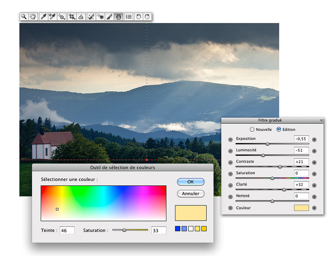333x256 pixels.
Task: Click the Exposition slider handle
Action: click(x=268, y=144)
